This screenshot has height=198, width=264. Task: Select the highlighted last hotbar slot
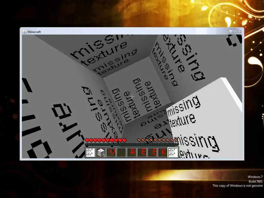pyautogui.click(x=173, y=153)
